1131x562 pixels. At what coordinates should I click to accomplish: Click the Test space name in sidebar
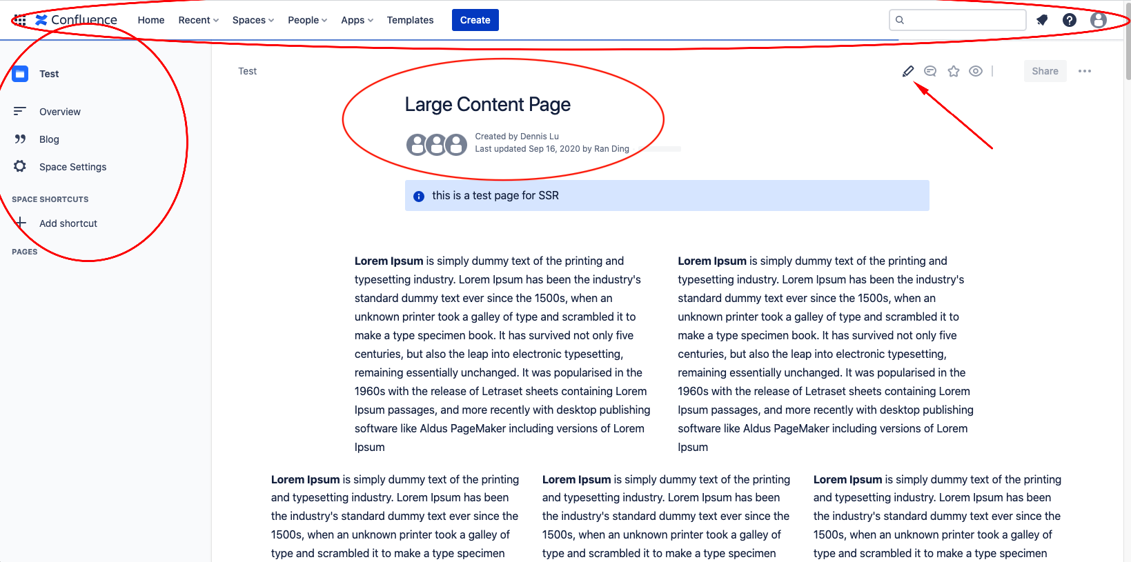point(49,74)
